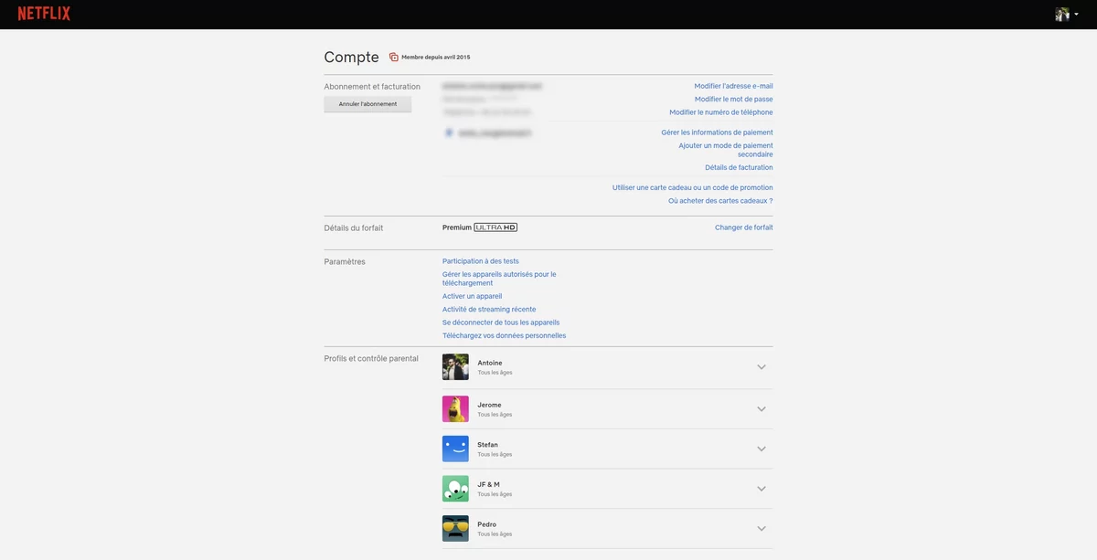Click the Premium plan label
Viewport: 1097px width, 560px height.
tap(457, 227)
